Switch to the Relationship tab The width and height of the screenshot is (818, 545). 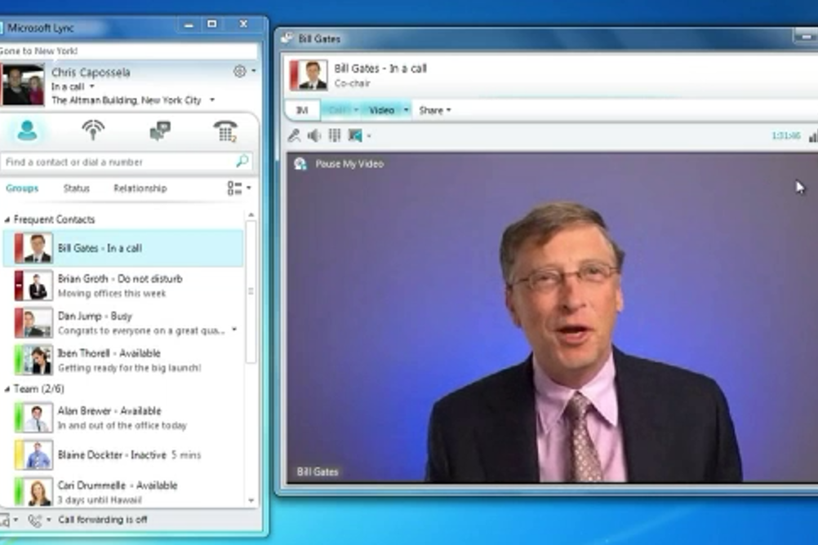[x=140, y=188]
